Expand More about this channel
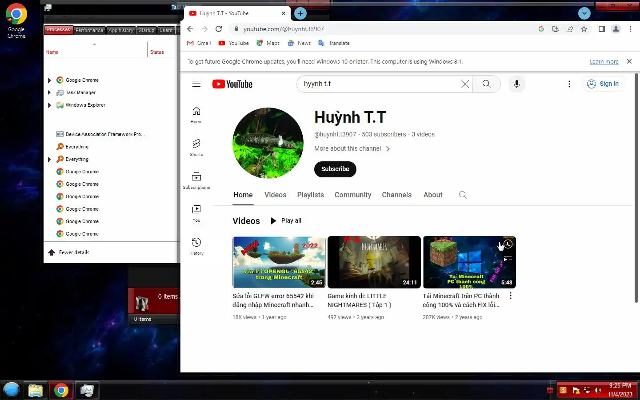 [x=352, y=149]
